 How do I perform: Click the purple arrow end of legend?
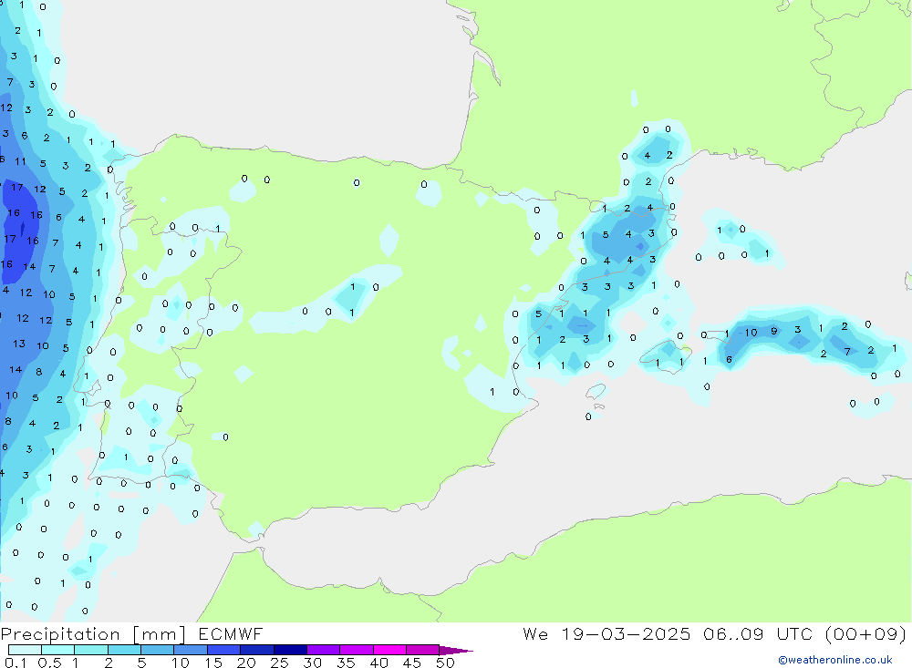(455, 651)
